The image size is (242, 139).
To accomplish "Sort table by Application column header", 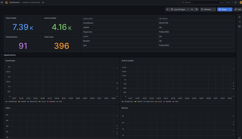I will click(x=88, y=19).
